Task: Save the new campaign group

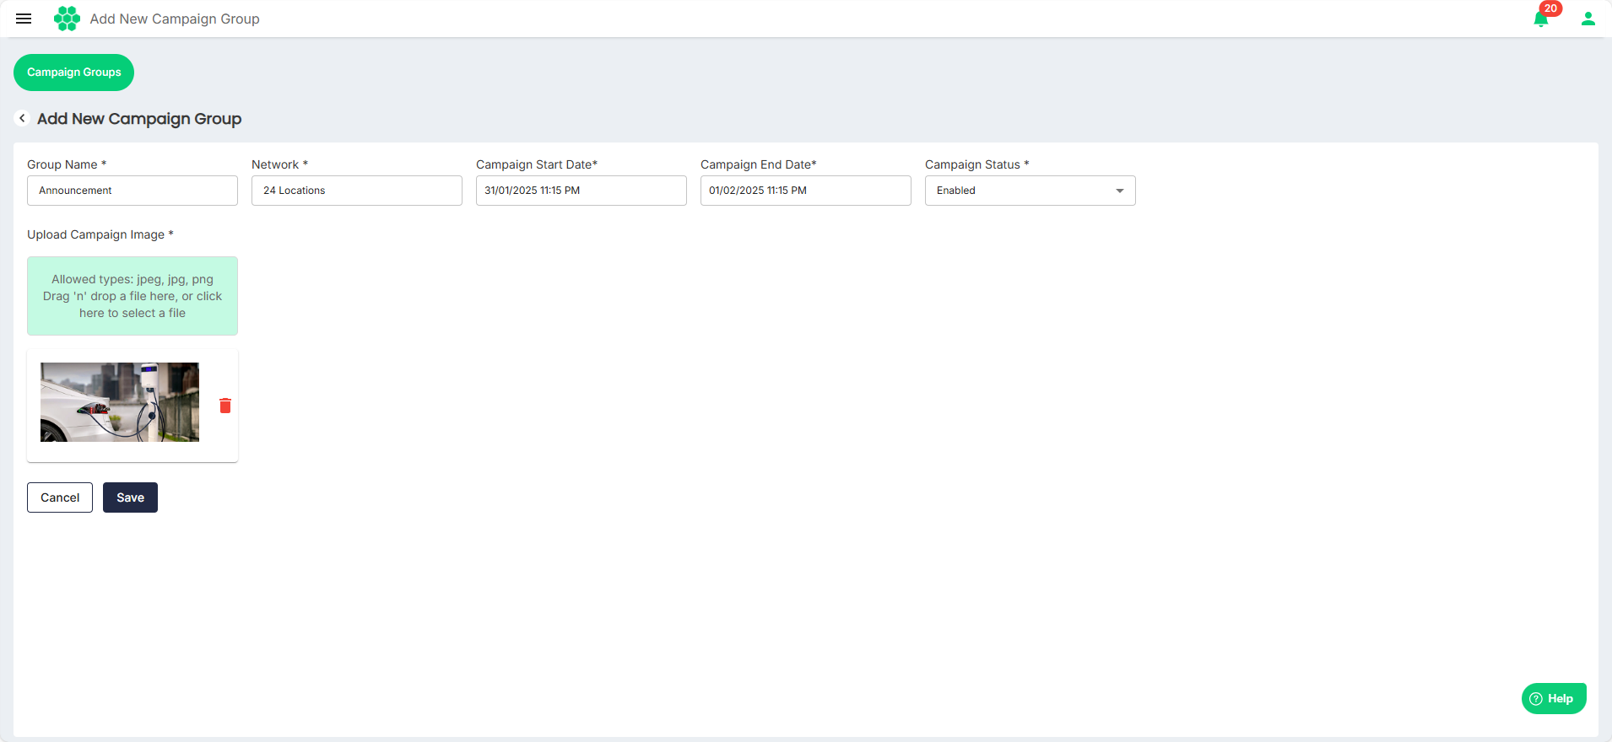Action: [130, 497]
